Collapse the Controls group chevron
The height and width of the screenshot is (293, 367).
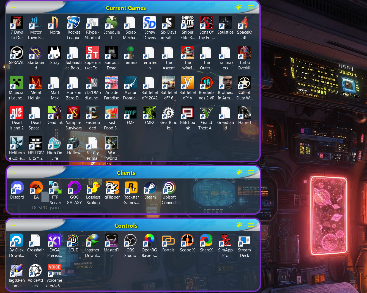coord(14,225)
